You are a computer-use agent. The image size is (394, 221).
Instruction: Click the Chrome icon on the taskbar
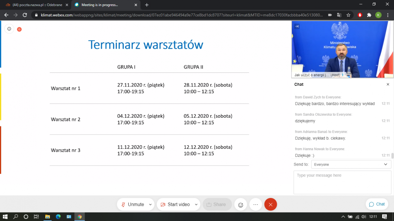(x=80, y=217)
